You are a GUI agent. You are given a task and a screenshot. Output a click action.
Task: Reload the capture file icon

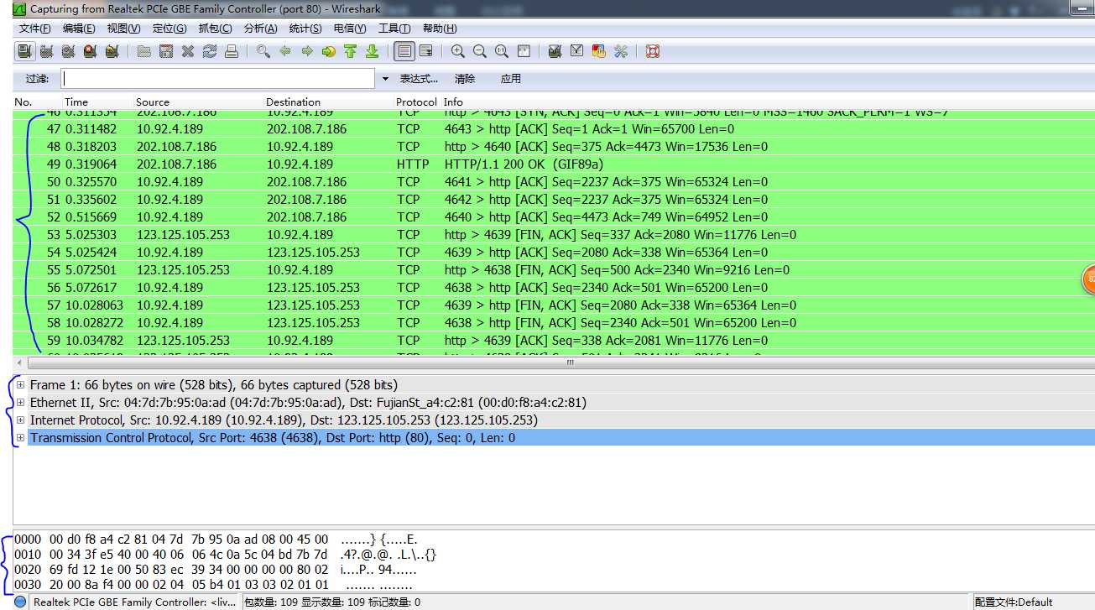click(x=210, y=51)
